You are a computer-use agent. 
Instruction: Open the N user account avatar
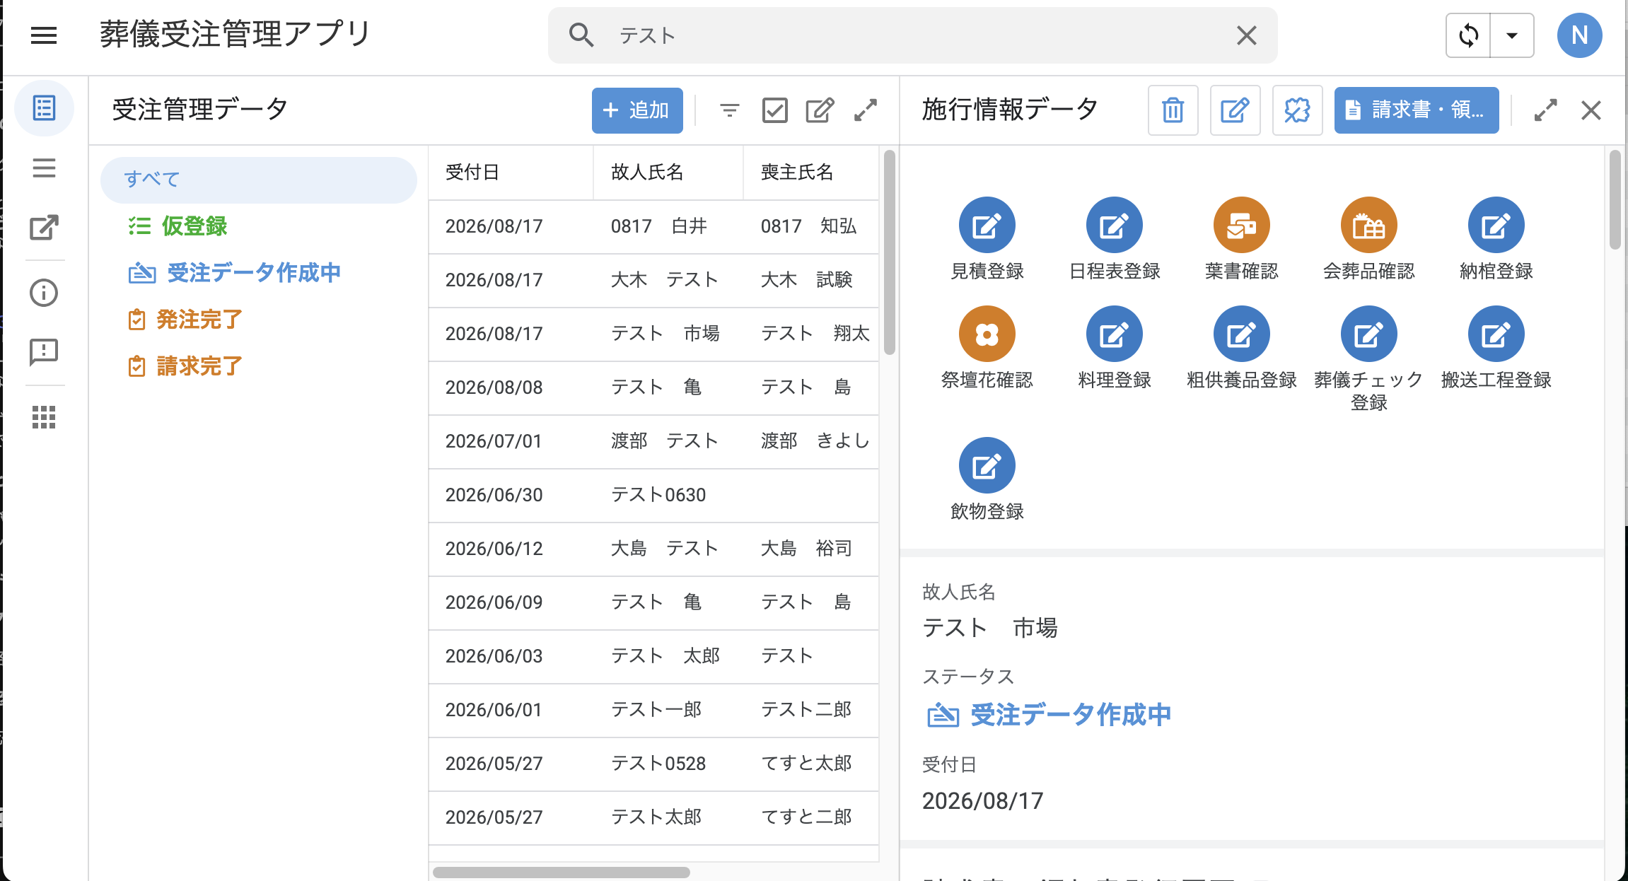click(1579, 35)
